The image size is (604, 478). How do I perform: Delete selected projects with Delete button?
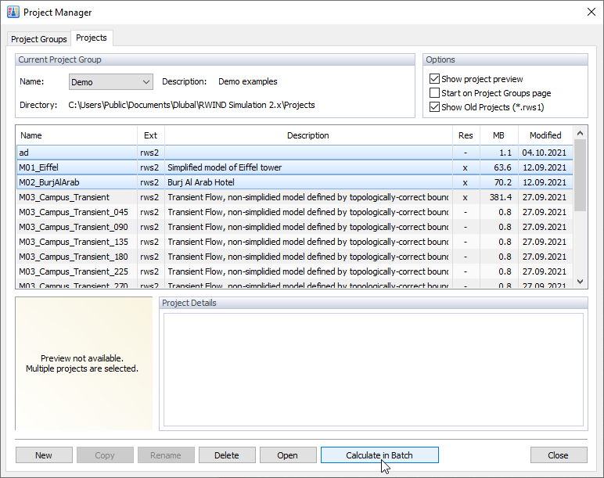pyautogui.click(x=227, y=455)
